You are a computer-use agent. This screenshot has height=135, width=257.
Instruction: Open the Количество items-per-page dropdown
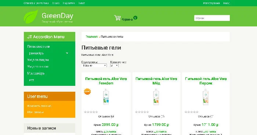(x=115, y=65)
